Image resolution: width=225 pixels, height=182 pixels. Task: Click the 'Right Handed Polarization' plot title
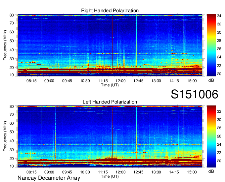[110, 11]
